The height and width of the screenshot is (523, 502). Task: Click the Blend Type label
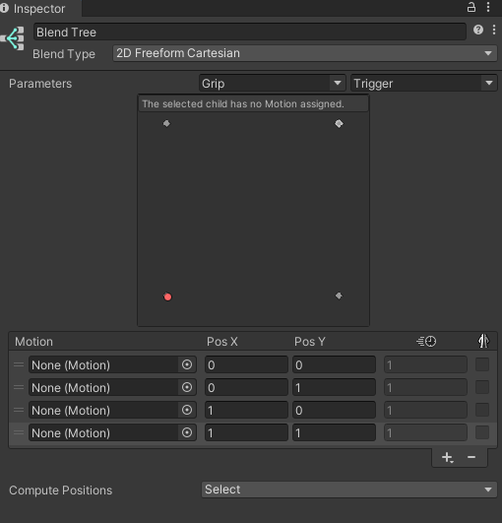click(x=64, y=54)
